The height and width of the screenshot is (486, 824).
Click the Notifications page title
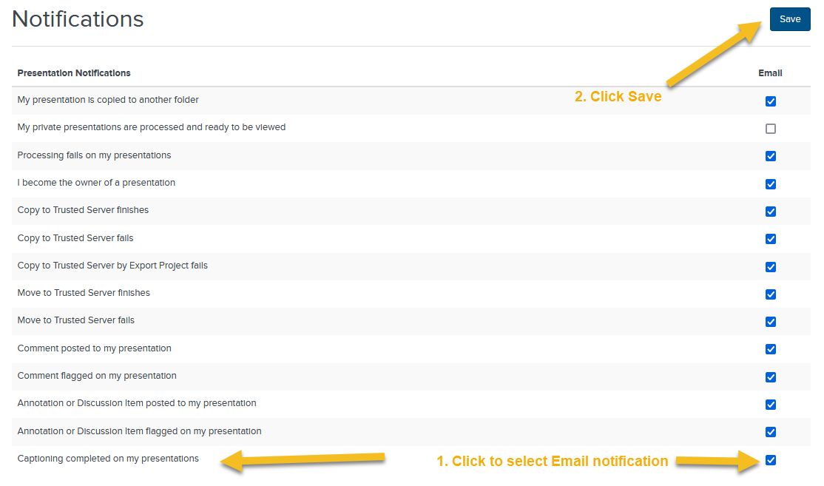(77, 18)
